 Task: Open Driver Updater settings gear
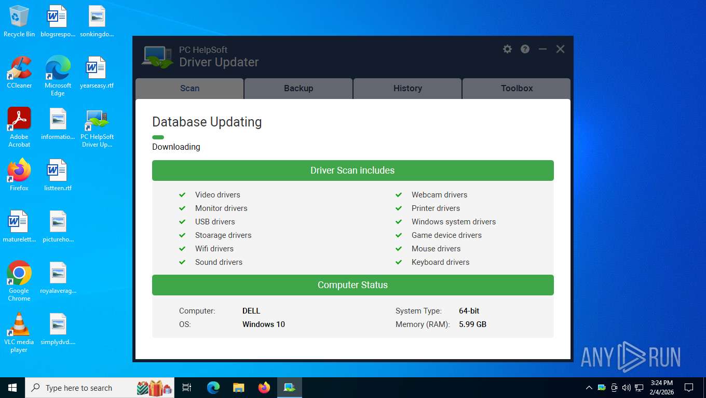(x=507, y=49)
